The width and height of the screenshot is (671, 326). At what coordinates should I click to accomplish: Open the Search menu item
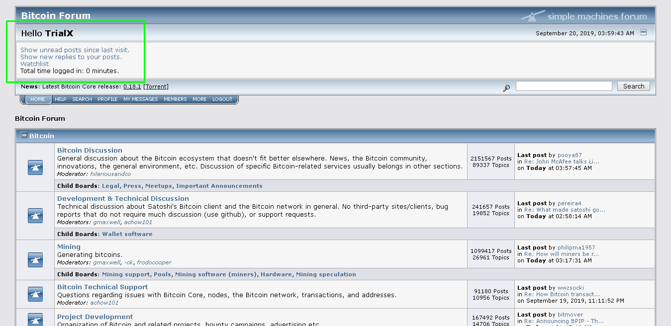click(82, 99)
